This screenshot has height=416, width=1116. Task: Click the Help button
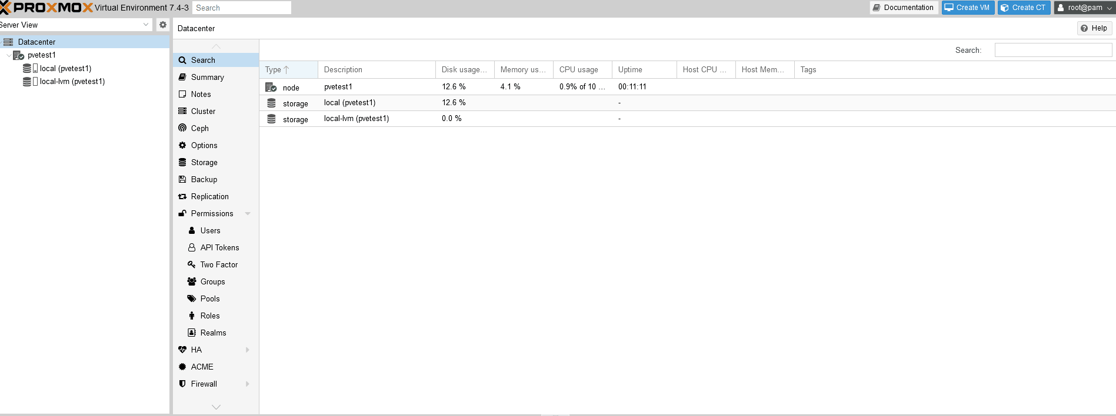tap(1094, 28)
